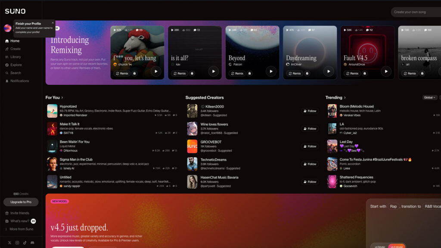Open 'Bloom (Melodic House)' trending song
This screenshot has width=441, height=248.
point(357,106)
